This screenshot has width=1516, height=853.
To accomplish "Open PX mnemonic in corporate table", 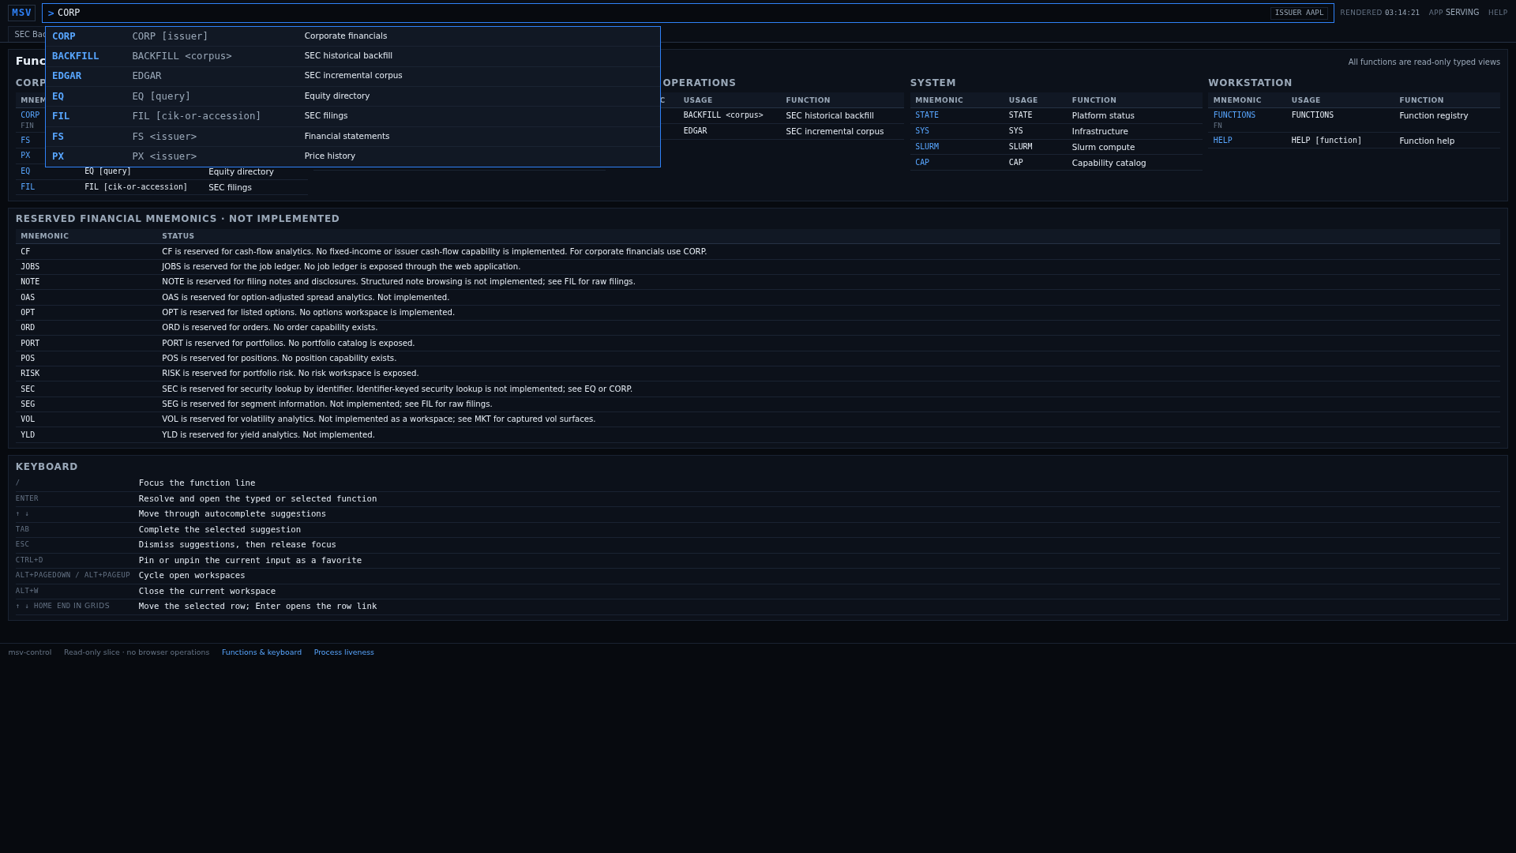I will [25, 156].
